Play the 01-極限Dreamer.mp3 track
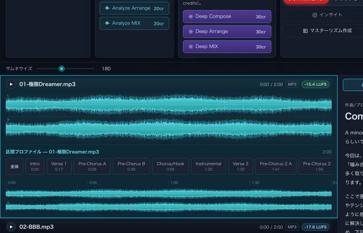Viewport: 363px width, 233px height. point(11,84)
